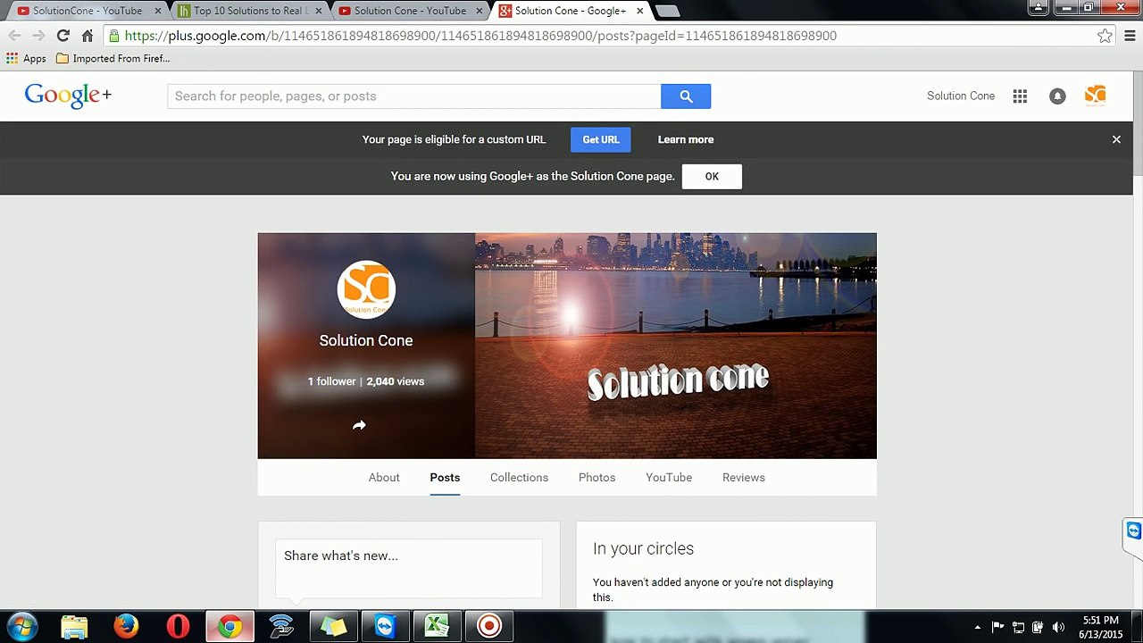This screenshot has height=643, width=1143.
Task: Open the Imported From Firefox bookmarks folder
Action: pos(113,59)
